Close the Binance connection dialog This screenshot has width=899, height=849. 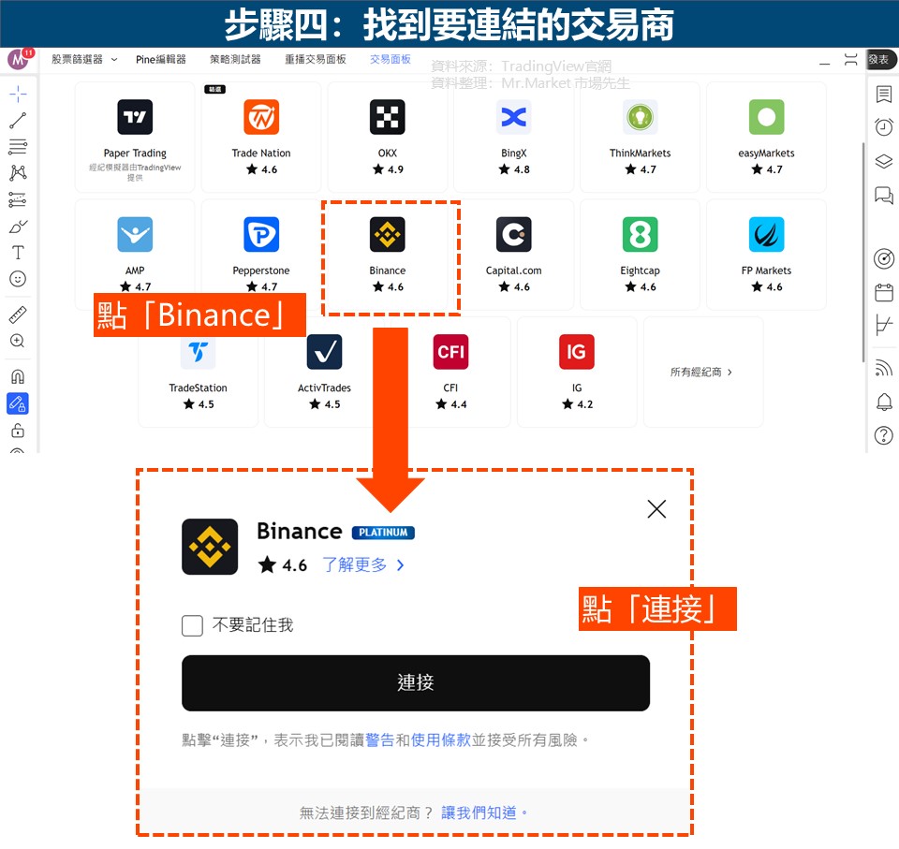(656, 508)
